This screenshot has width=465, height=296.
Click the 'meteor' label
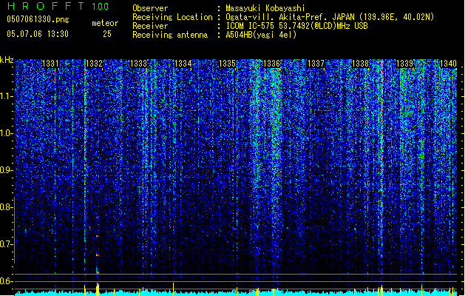point(105,23)
